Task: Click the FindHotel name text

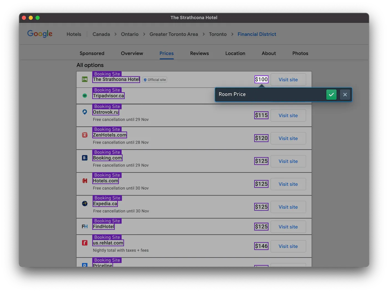Action: (x=103, y=226)
